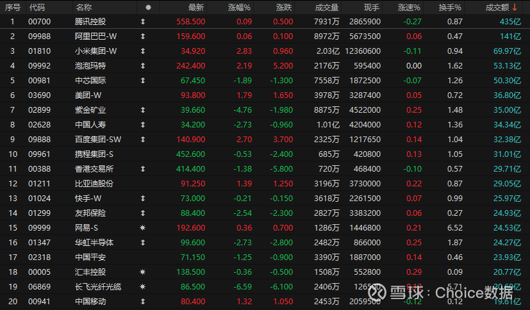530x310 pixels.
Task: Select stock name 快手-W
Action: coord(88,198)
